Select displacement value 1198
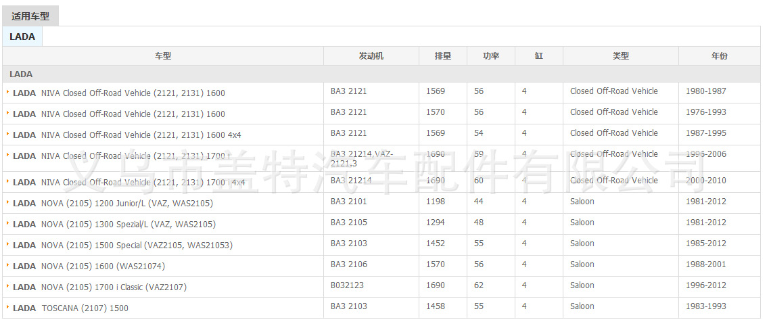769x326 pixels. click(436, 202)
